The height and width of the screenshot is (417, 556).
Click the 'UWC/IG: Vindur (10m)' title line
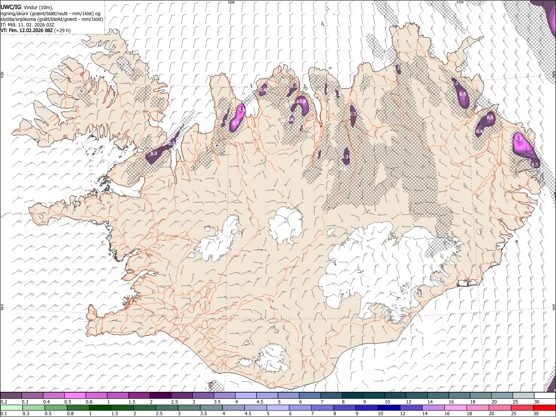click(27, 7)
